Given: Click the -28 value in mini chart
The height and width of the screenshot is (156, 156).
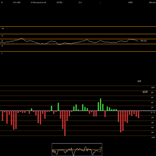Looking at the screenshot, I should [100, 148].
